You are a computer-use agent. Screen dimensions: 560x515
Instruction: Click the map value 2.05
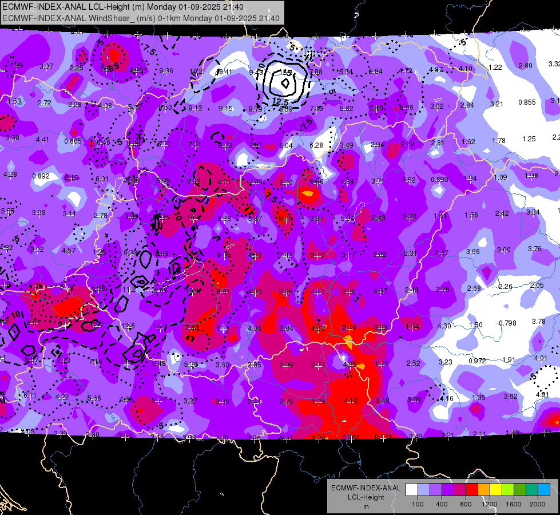(x=537, y=285)
